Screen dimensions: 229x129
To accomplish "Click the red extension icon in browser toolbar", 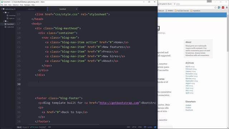I will click(x=223, y=8).
